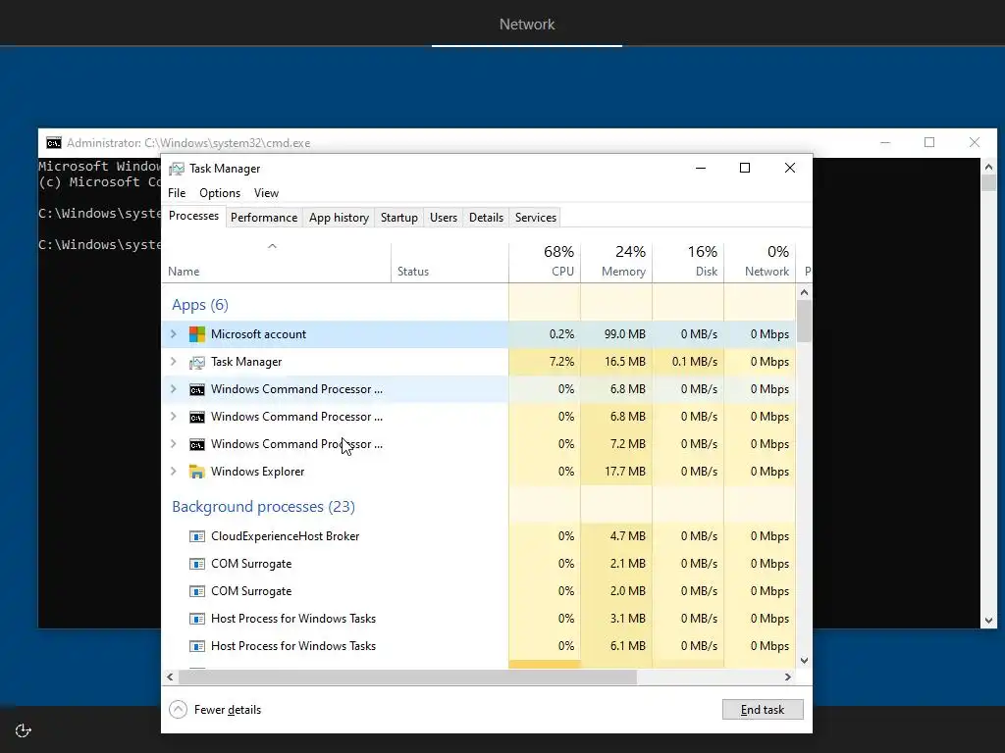Select the CloudExperienceHost Broker process
Screen dimensions: 1005x753
point(286,536)
